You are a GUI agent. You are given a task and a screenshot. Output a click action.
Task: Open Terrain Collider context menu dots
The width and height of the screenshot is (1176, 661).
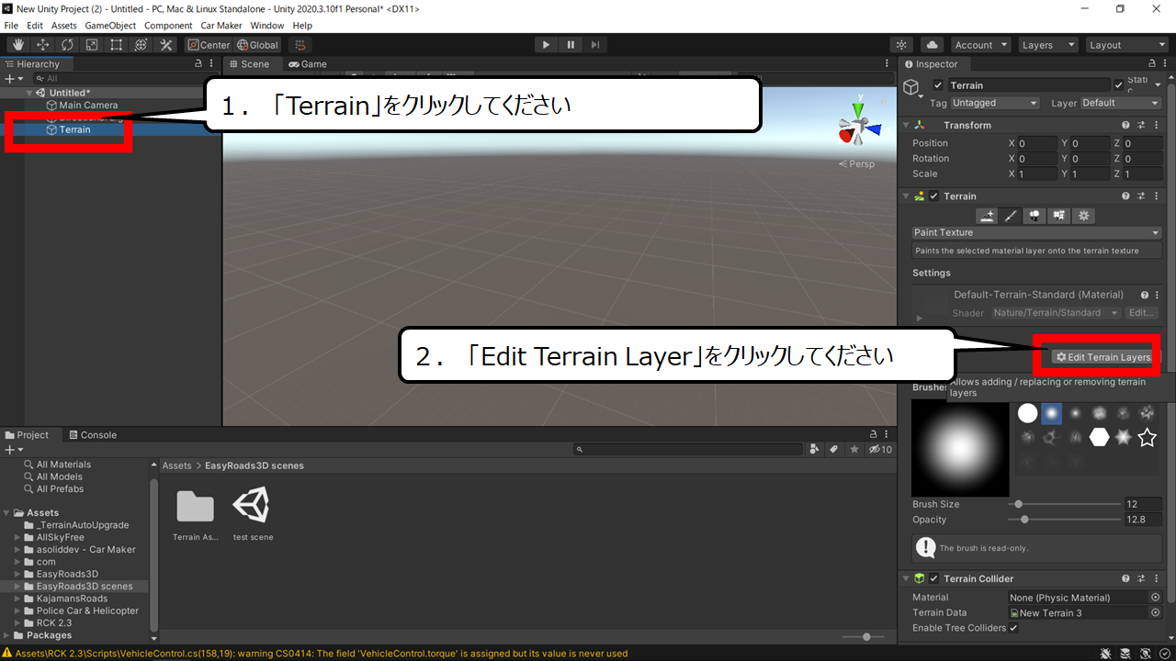1157,579
